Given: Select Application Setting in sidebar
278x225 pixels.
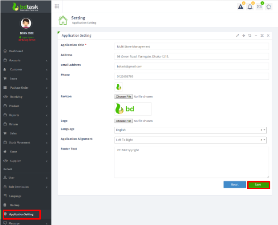Looking at the screenshot, I should [x=21, y=214].
